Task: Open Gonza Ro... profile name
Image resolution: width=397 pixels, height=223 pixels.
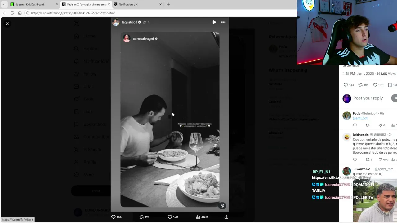Action: (x=363, y=169)
